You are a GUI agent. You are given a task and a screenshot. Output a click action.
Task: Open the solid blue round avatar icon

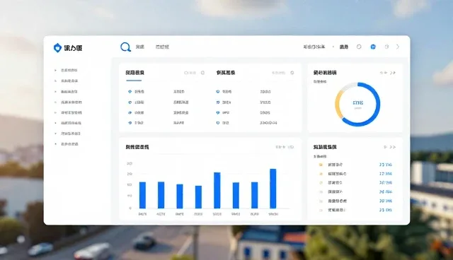[x=373, y=47]
